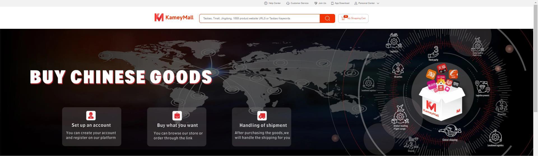Viewport: 538px width, 156px height.
Task: Click the Help Center question-mark icon
Action: [x=266, y=3]
